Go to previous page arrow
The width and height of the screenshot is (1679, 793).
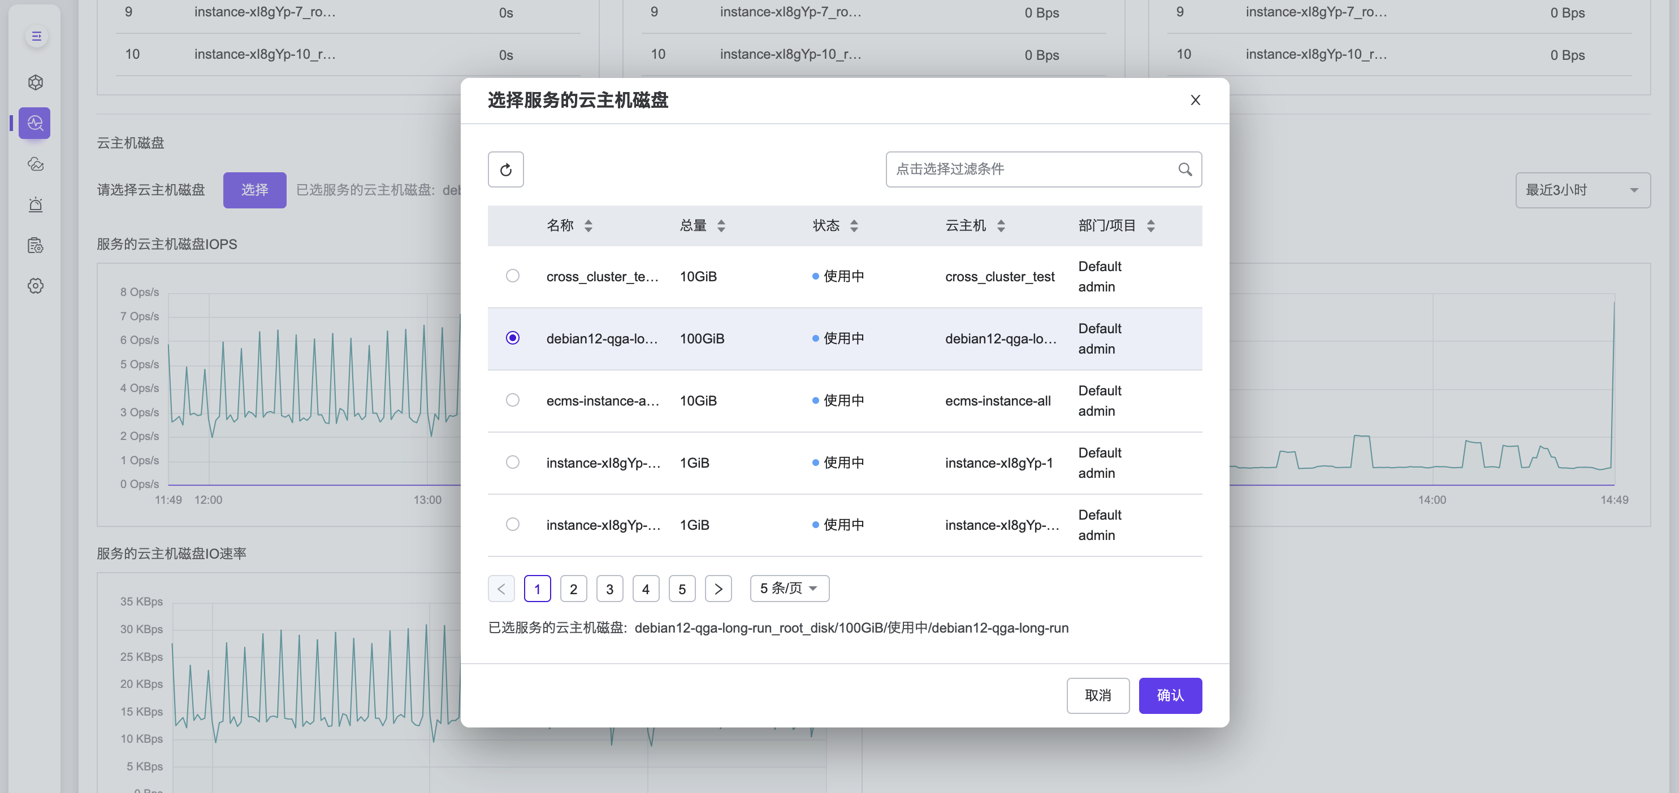pyautogui.click(x=501, y=589)
